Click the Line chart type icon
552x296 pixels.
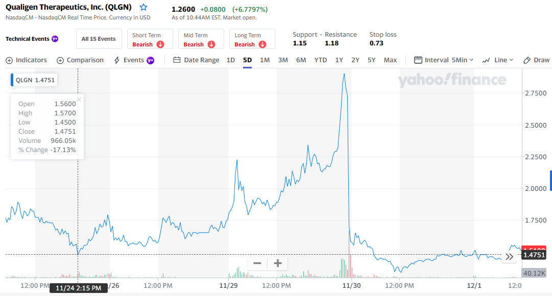(486, 61)
